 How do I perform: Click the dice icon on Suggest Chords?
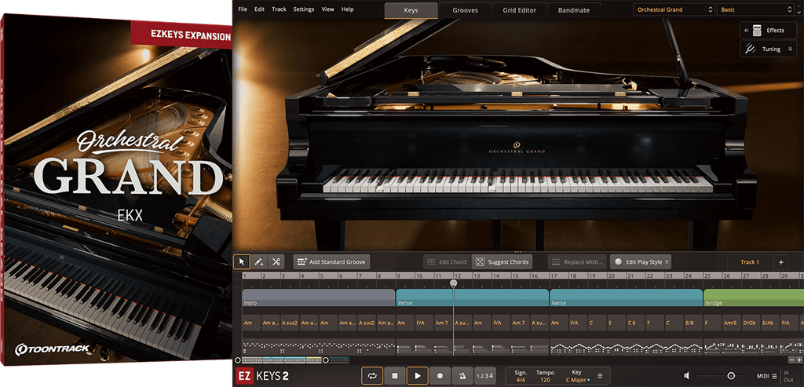[480, 262]
